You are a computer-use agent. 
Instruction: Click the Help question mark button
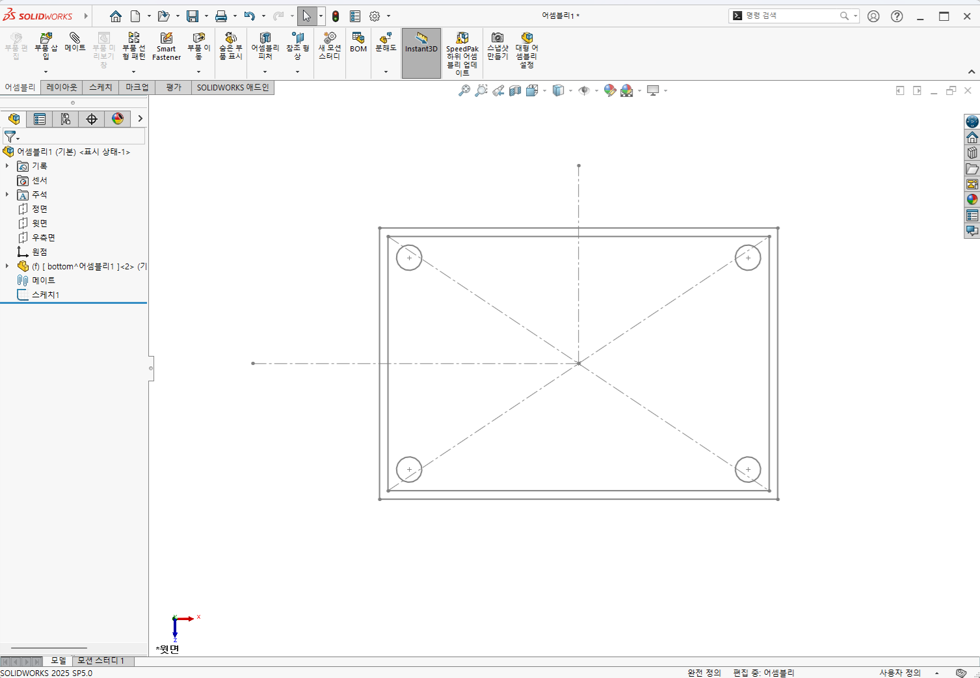tap(897, 16)
